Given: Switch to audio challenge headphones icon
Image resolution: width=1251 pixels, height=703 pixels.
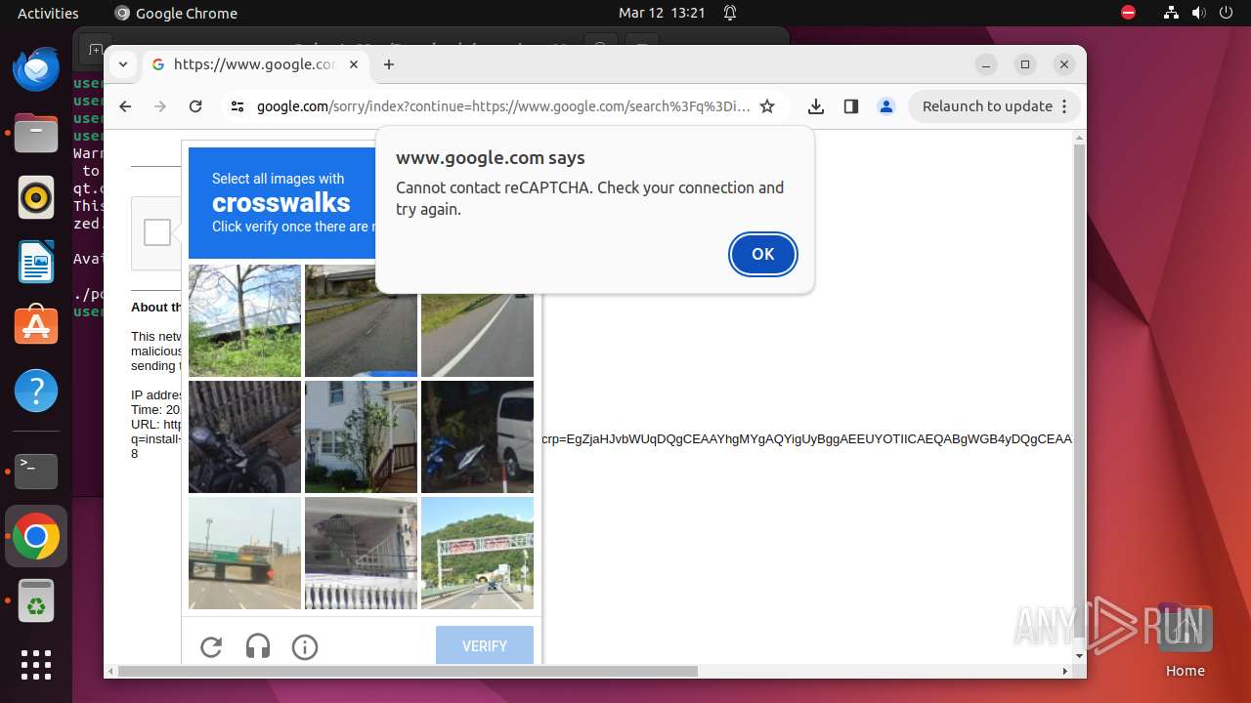Looking at the screenshot, I should 258,646.
